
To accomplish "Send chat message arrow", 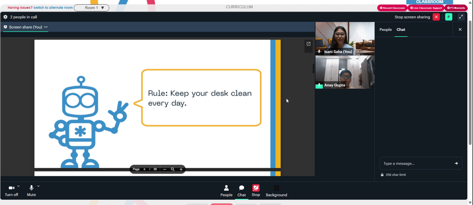I will click(x=456, y=163).
